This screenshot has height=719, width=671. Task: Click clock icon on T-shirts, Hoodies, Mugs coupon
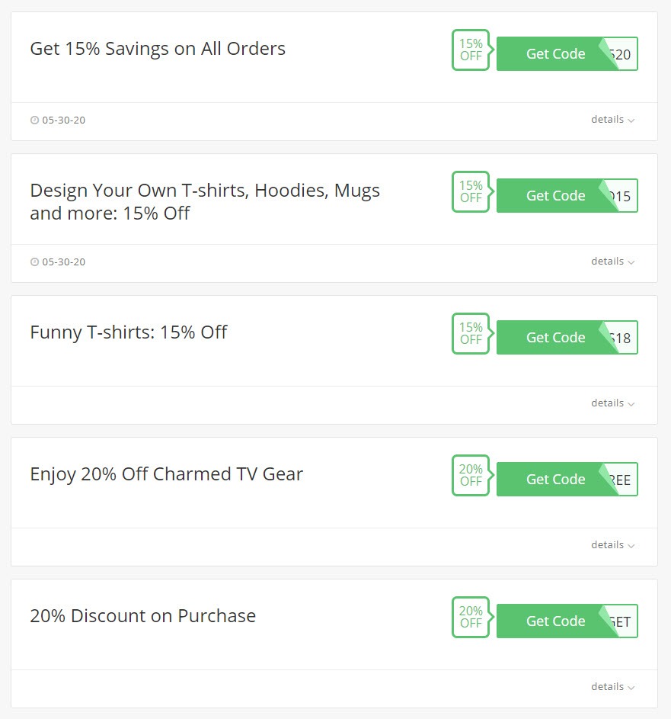34,262
